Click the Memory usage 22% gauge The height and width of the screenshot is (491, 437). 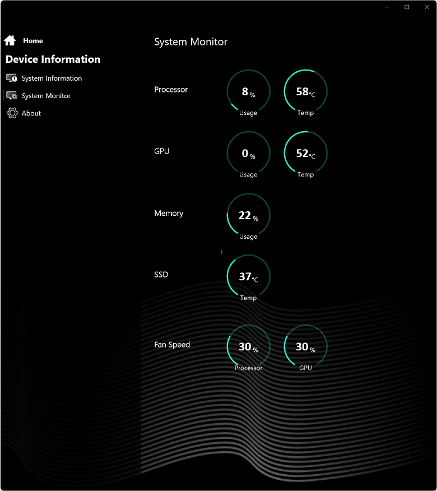pos(248,215)
